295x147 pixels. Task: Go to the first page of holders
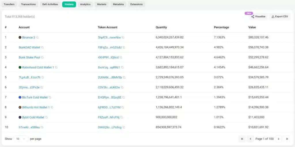(242, 139)
